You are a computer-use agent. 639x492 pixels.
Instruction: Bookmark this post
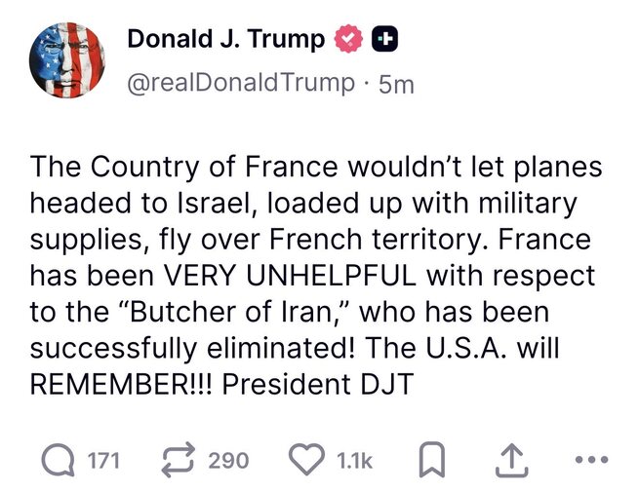coord(431,461)
